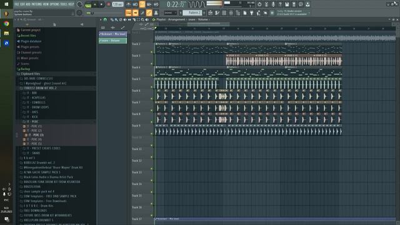Open Windows Start menu
This screenshot has height=225, width=400.
pyautogui.click(x=6, y=4)
